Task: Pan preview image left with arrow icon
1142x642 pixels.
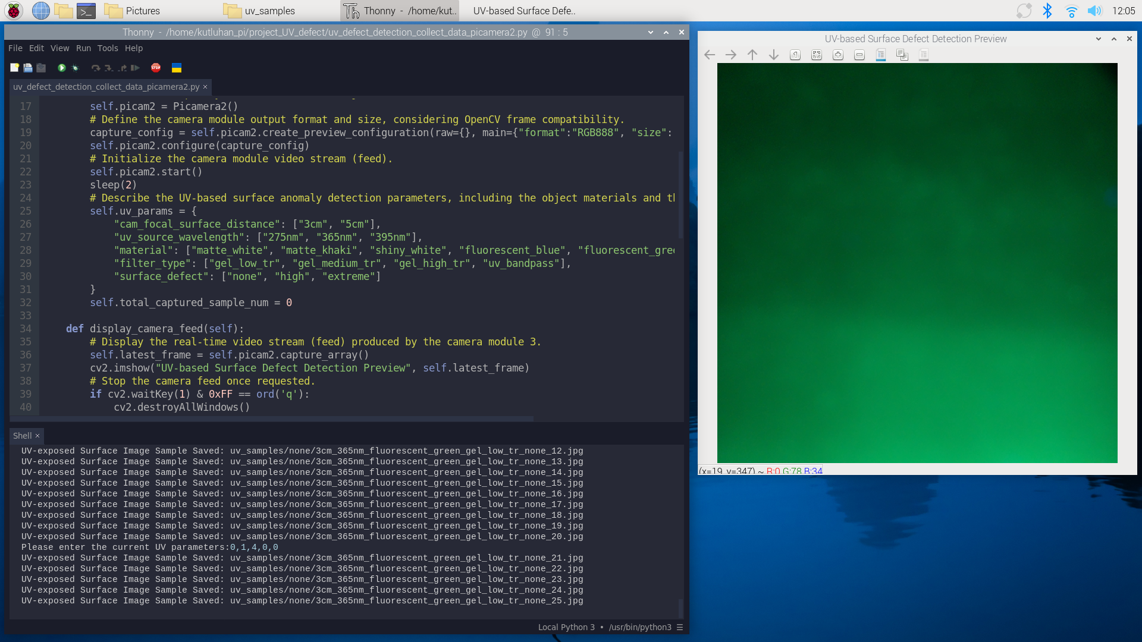Action: tap(710, 55)
